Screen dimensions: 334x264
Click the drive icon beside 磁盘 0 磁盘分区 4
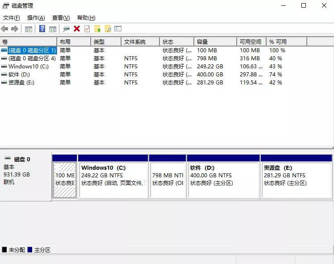point(4,59)
